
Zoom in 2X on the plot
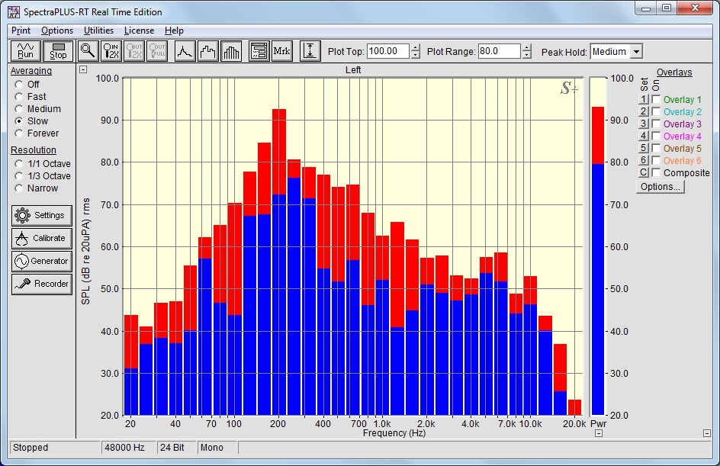coord(111,51)
